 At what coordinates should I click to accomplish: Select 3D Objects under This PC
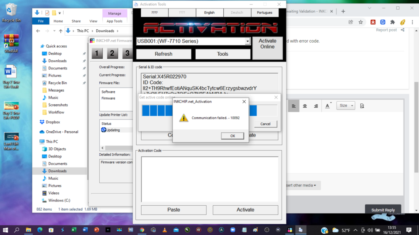click(57, 149)
